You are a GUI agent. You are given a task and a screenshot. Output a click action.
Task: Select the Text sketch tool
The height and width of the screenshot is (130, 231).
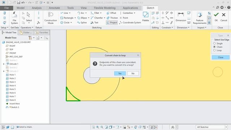tap(95, 22)
